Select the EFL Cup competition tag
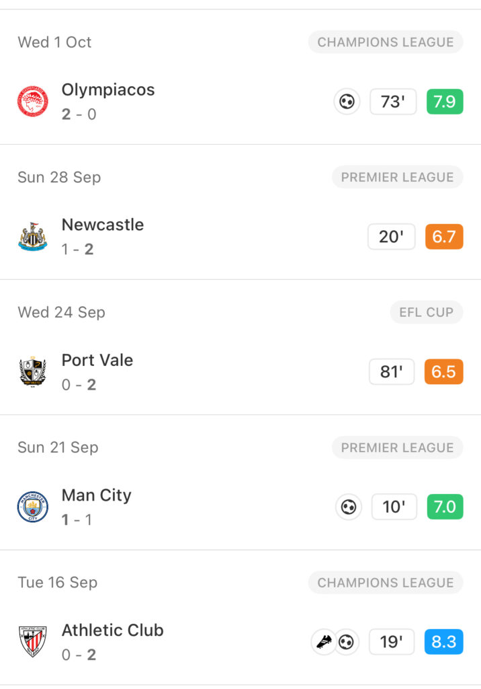Image resolution: width=481 pixels, height=689 pixels. [426, 312]
